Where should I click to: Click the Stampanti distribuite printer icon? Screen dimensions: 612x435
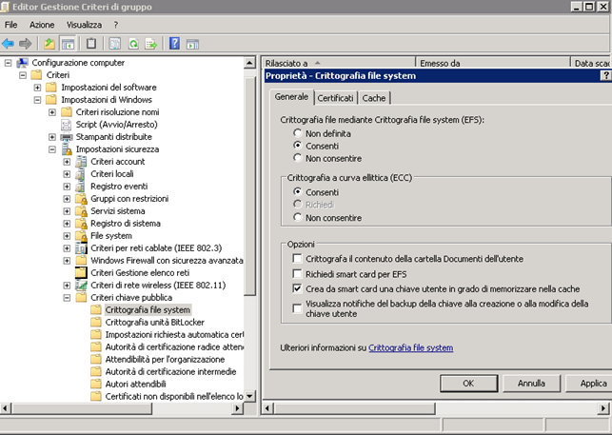tap(67, 137)
